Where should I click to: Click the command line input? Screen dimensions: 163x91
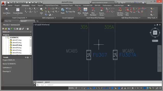[x=99, y=85]
